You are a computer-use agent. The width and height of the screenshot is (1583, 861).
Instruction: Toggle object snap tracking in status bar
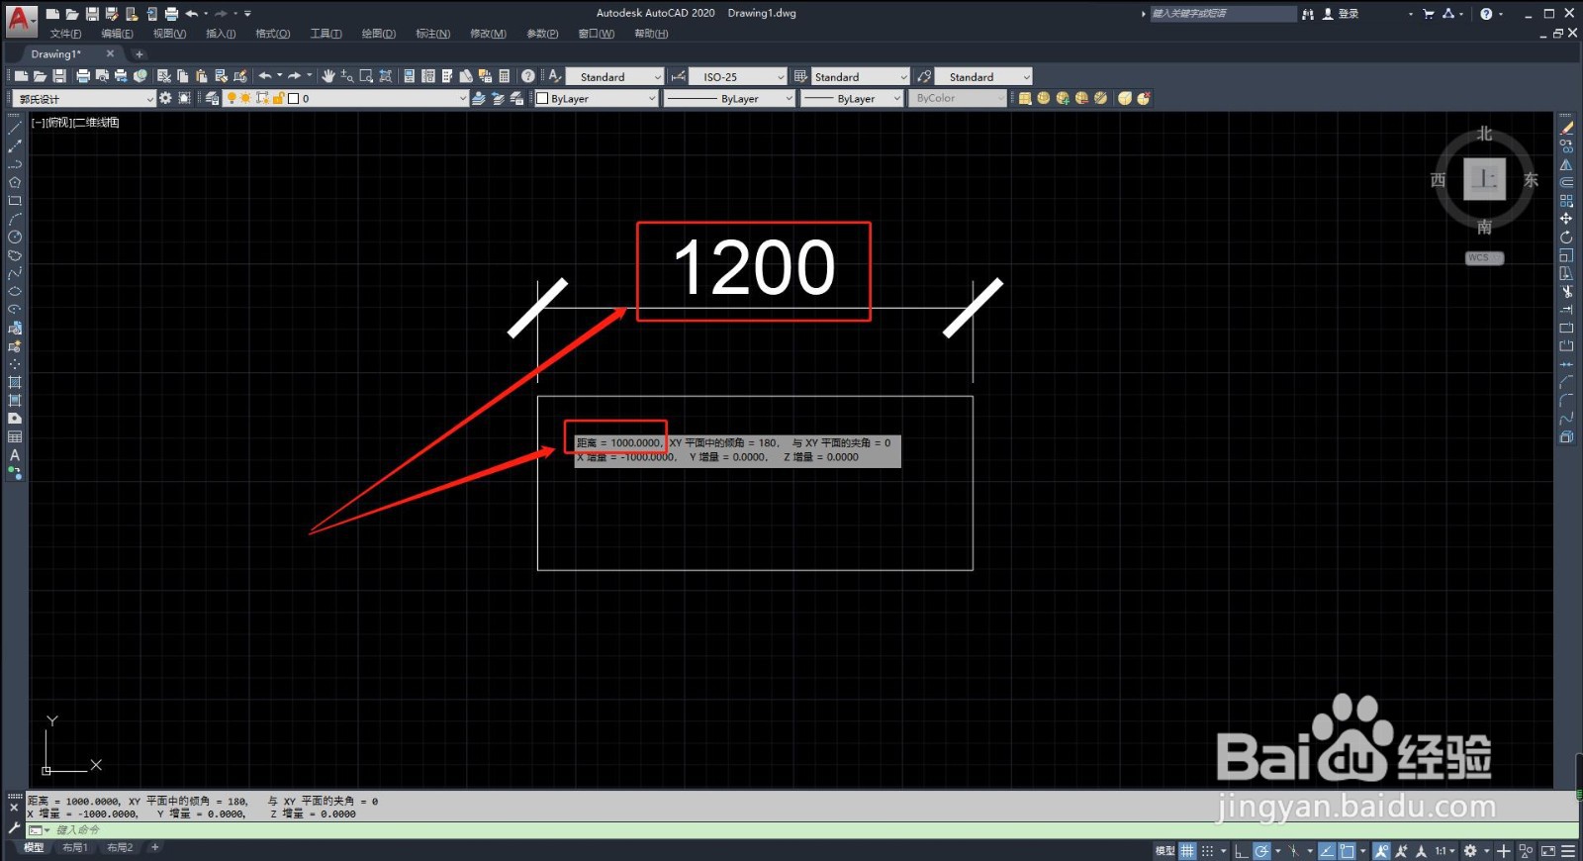click(x=1327, y=851)
